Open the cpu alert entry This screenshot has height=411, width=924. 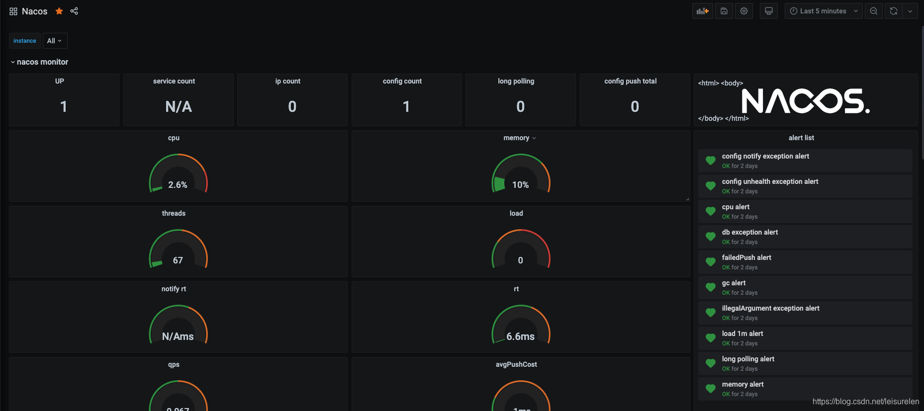(x=805, y=211)
